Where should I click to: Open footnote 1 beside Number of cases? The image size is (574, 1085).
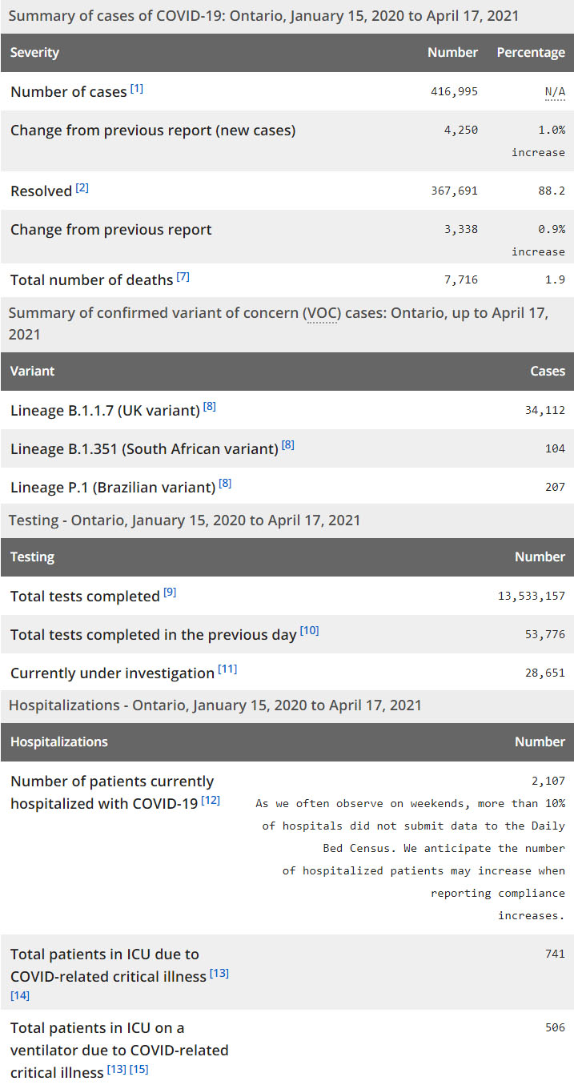click(x=137, y=89)
